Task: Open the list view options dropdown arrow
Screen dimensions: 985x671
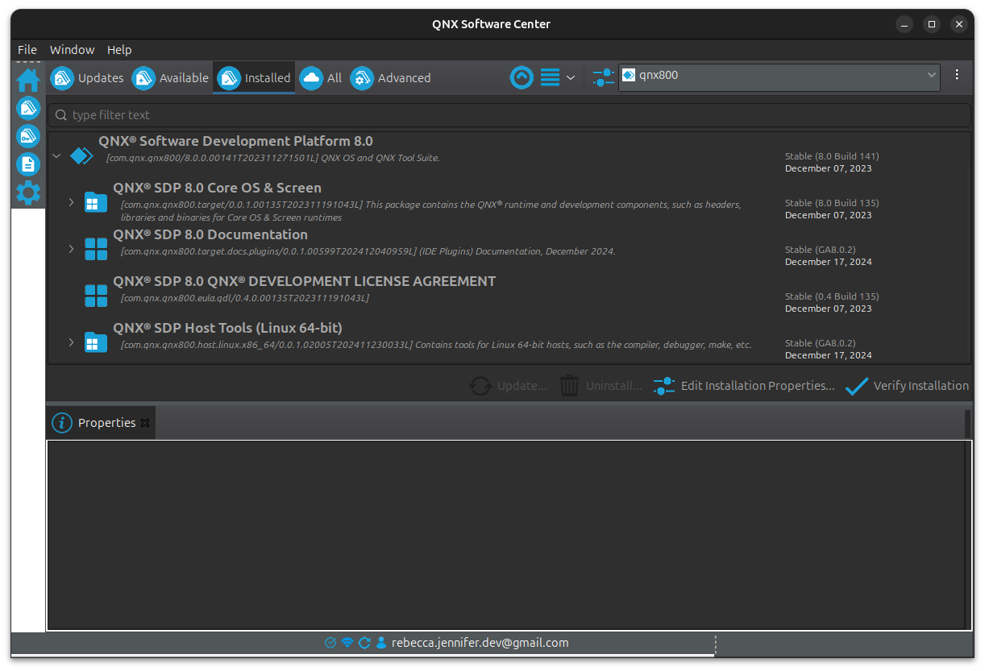Action: 571,78
